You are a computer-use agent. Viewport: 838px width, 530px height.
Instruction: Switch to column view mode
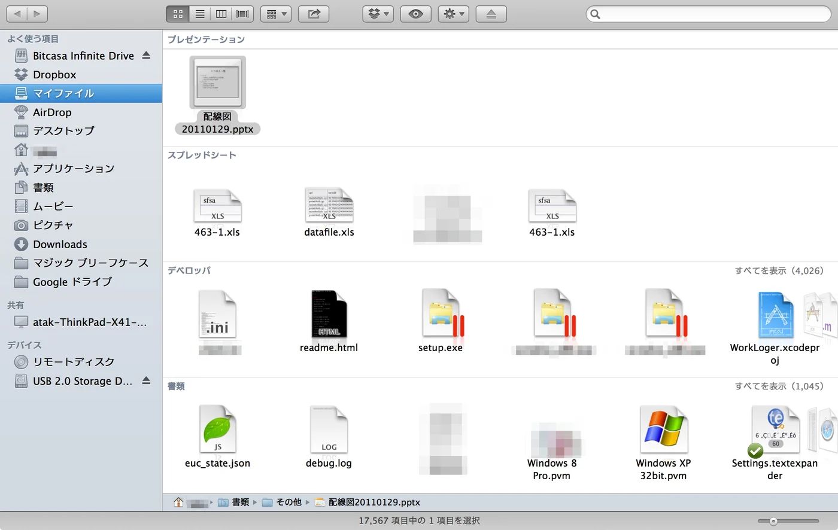tap(221, 14)
